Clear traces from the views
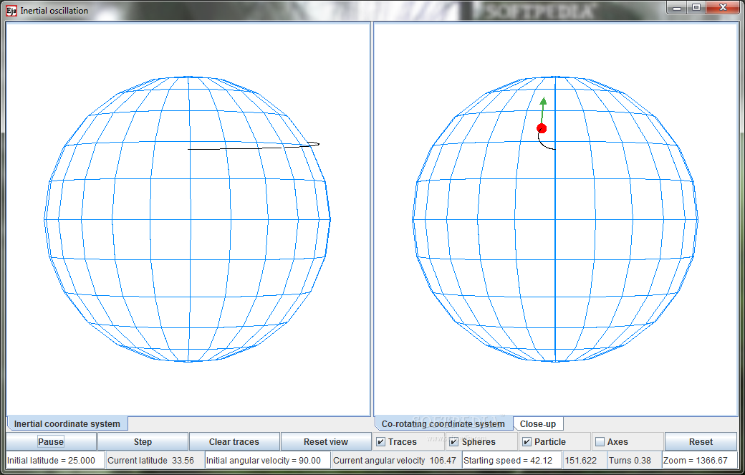Screen dimensions: 745x475 [234, 442]
